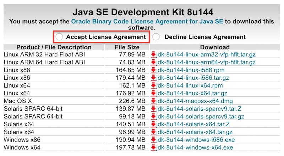Click red download arrow for linux-arm32 tar.gz
Image resolution: width=284 pixels, height=156 pixels.
(153, 55)
